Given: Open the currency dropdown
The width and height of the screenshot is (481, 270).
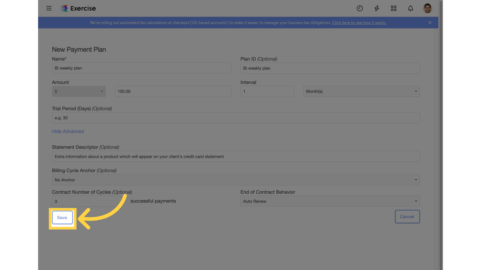Looking at the screenshot, I should 79,91.
